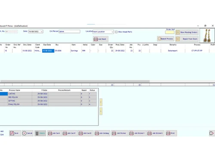Click the ProcessRemark column header
The height and width of the screenshot is (161, 215).
pos(64,90)
